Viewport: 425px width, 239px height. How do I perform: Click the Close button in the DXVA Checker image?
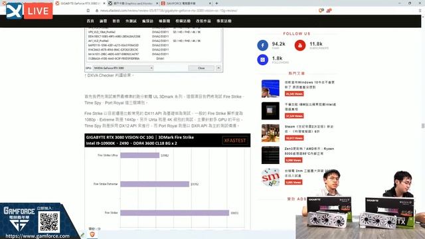[x=201, y=68]
